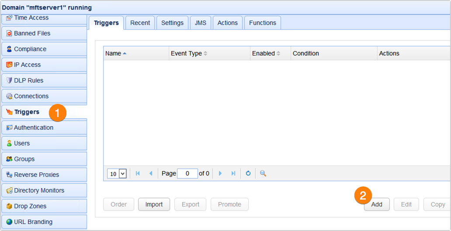Go to next page of triggers
The image size is (451, 231).
[x=220, y=173]
